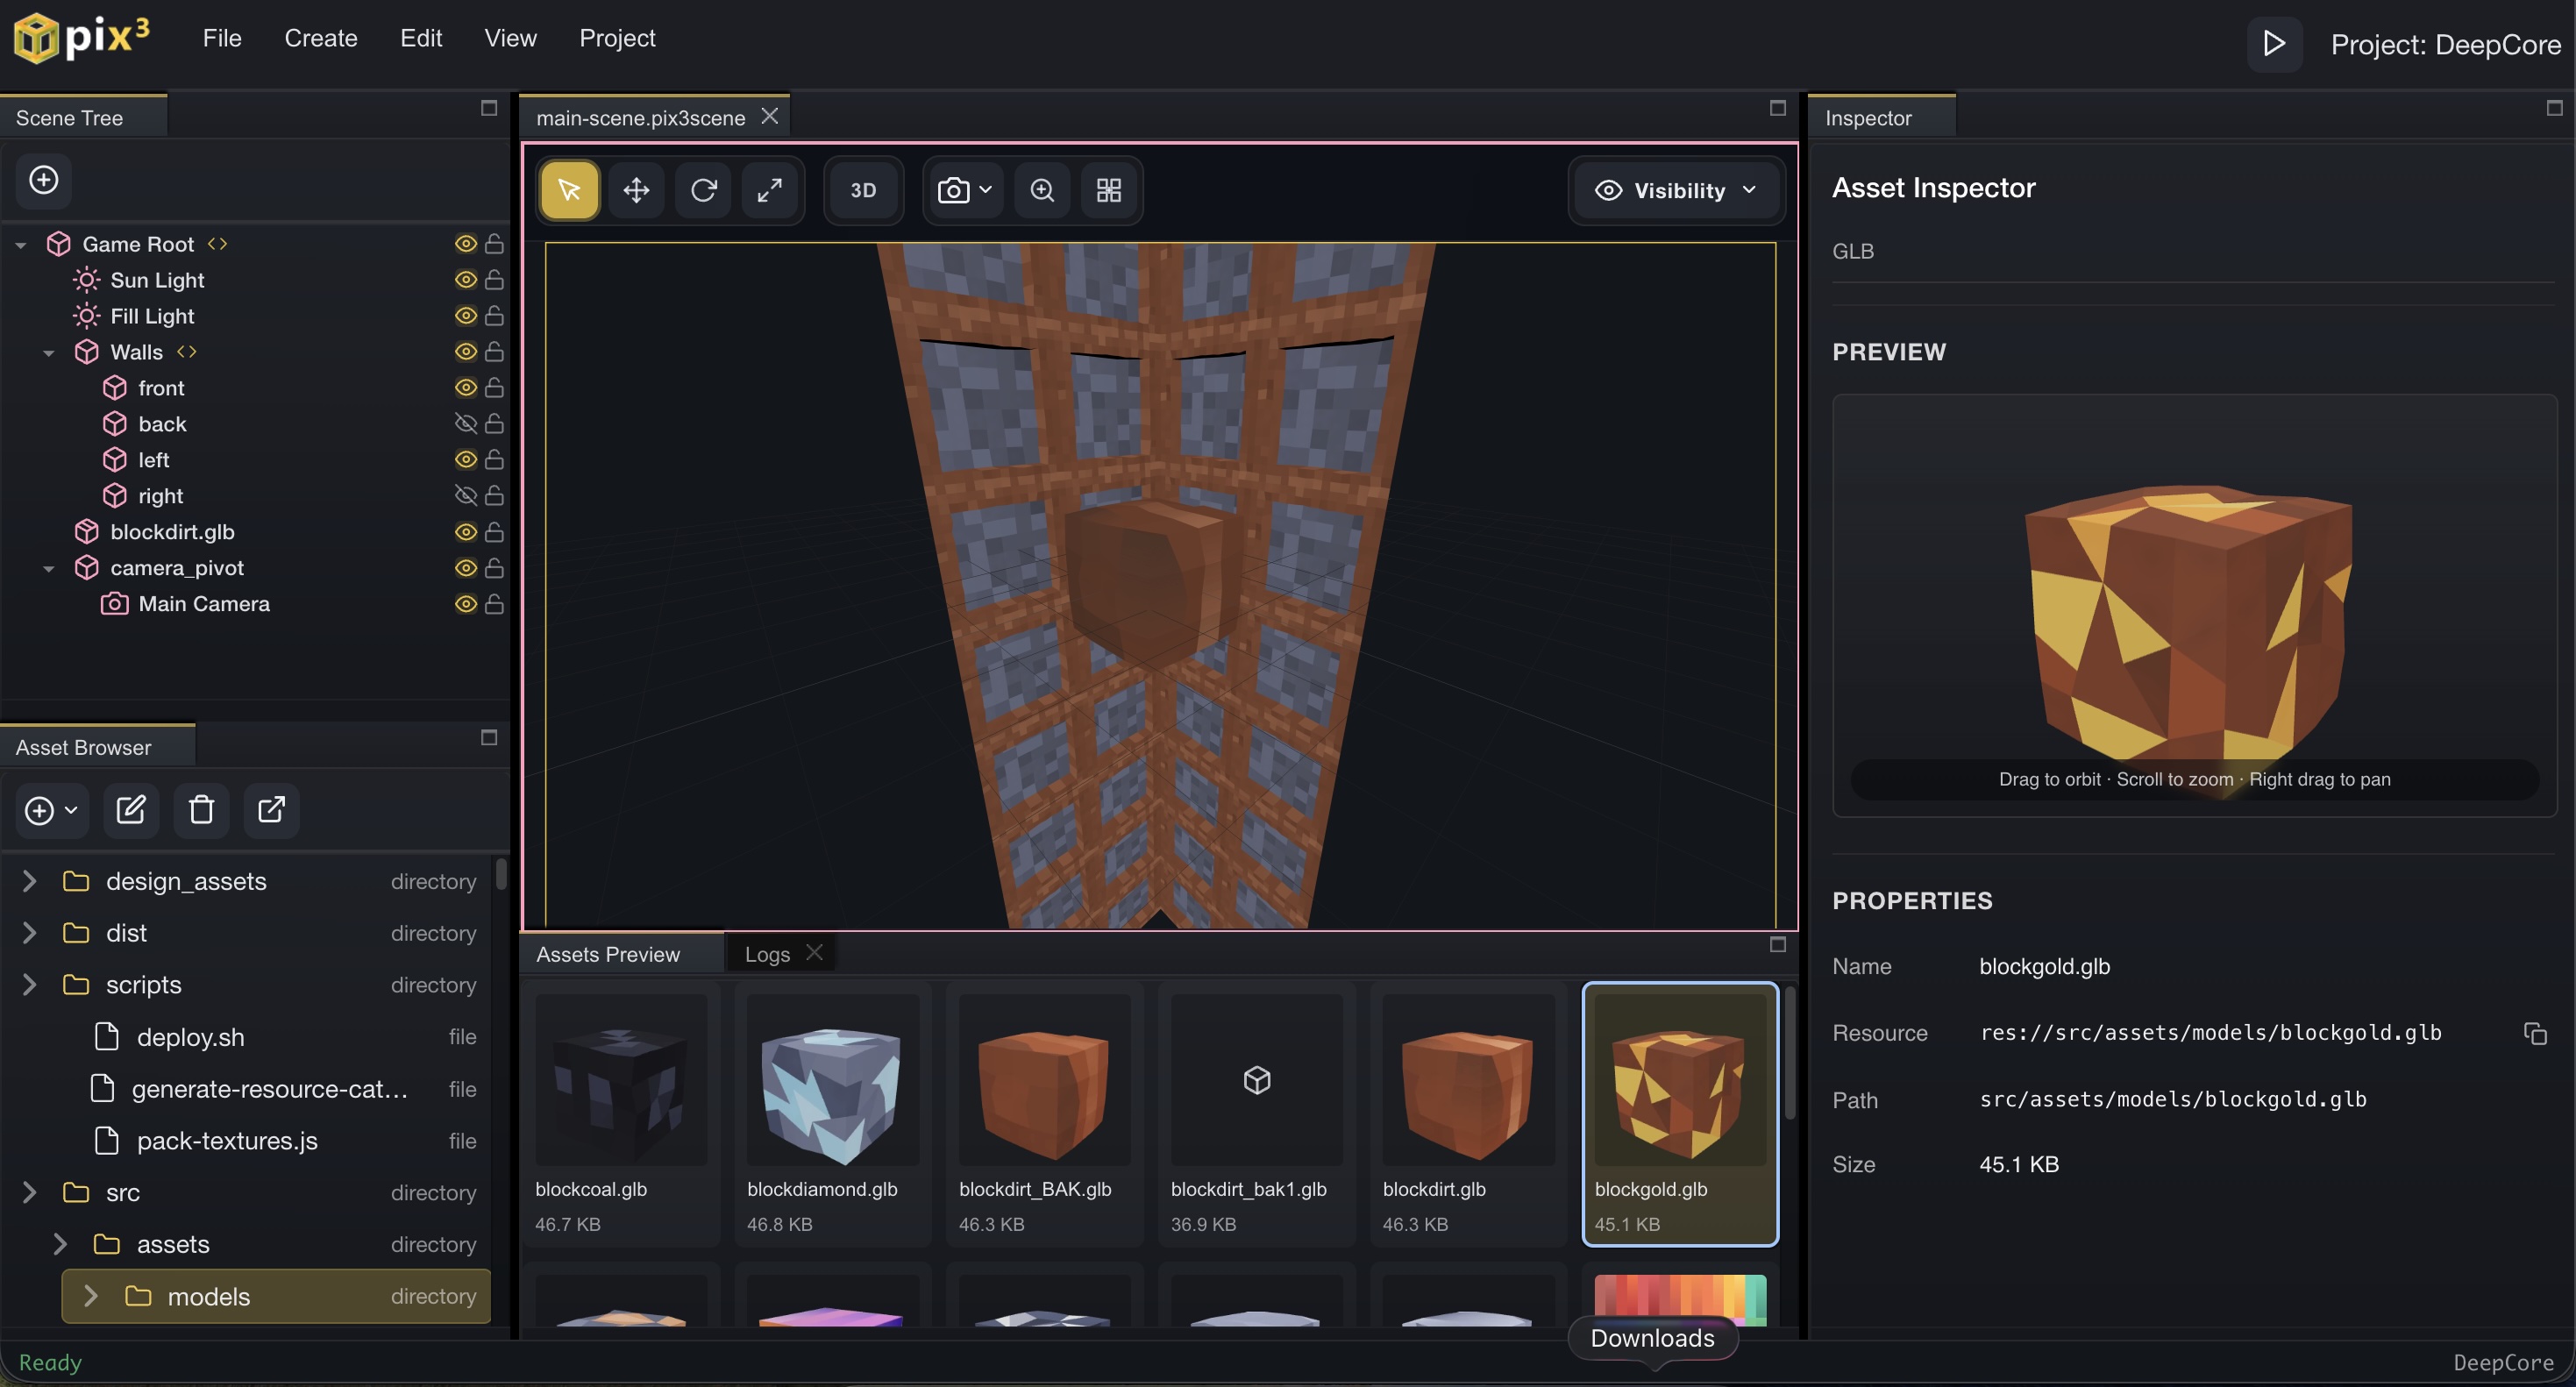
Task: Open the Create menu
Action: 320,38
